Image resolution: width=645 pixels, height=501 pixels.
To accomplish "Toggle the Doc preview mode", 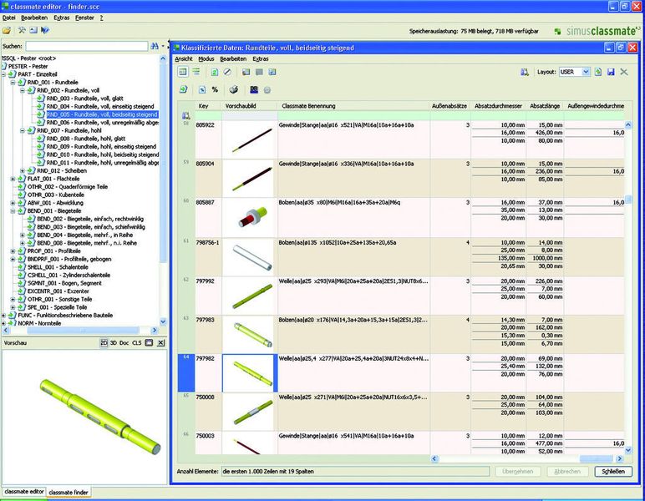I will coord(124,343).
